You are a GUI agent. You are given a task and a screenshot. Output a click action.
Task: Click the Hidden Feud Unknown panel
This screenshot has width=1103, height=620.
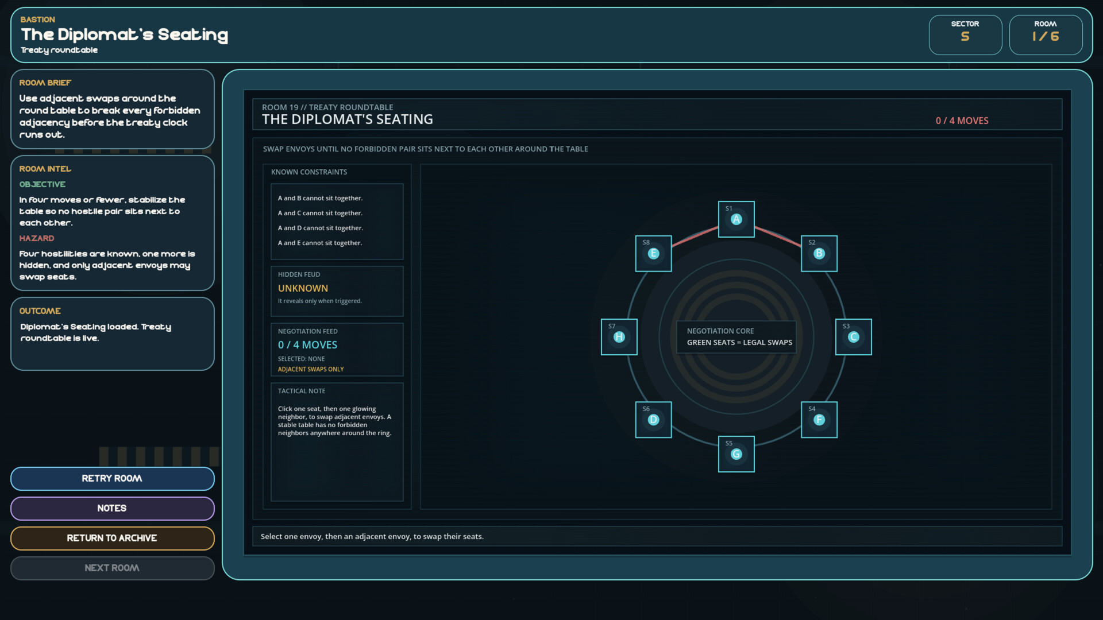337,291
